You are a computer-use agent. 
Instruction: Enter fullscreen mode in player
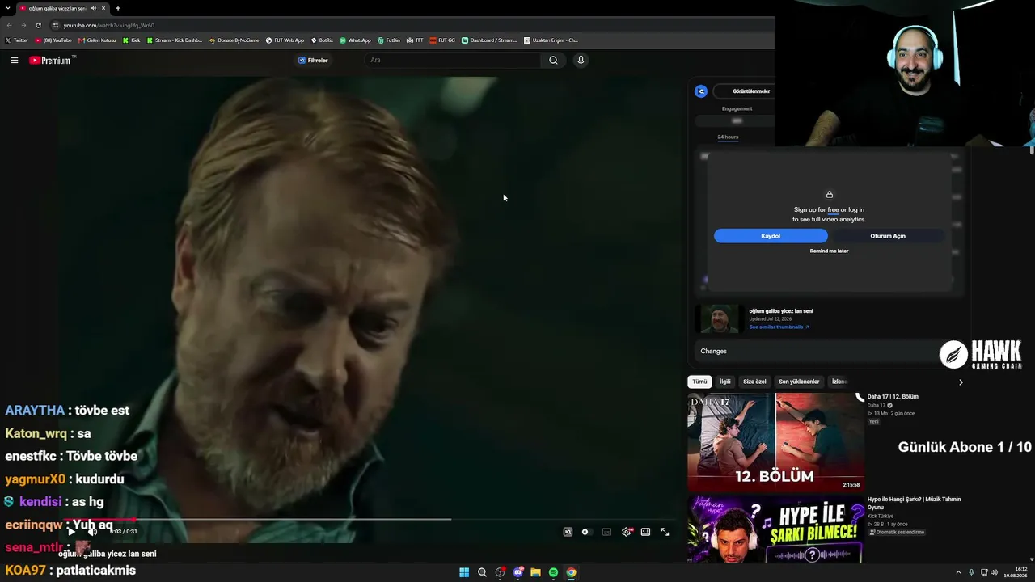tap(665, 532)
